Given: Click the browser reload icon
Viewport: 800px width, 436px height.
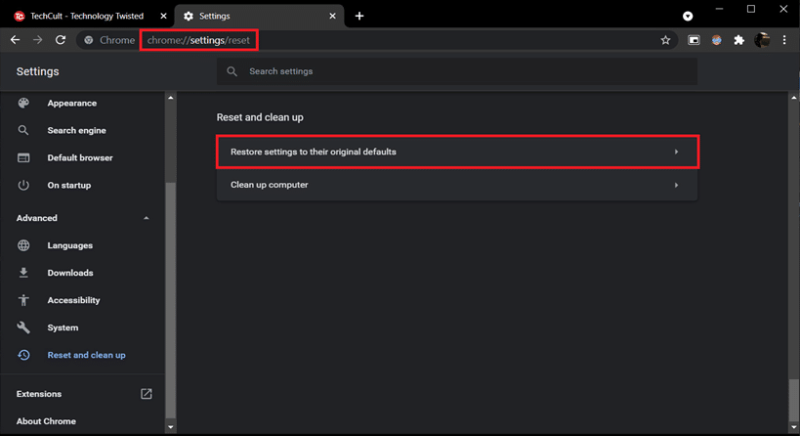Looking at the screenshot, I should click(61, 40).
